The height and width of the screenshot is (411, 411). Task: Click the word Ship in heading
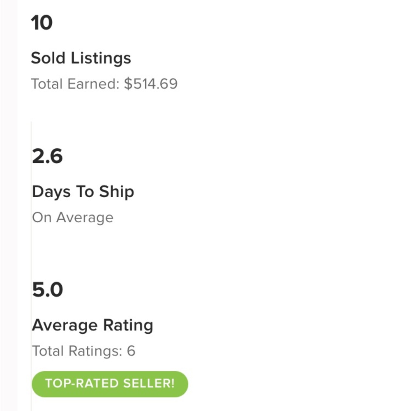pos(116,192)
